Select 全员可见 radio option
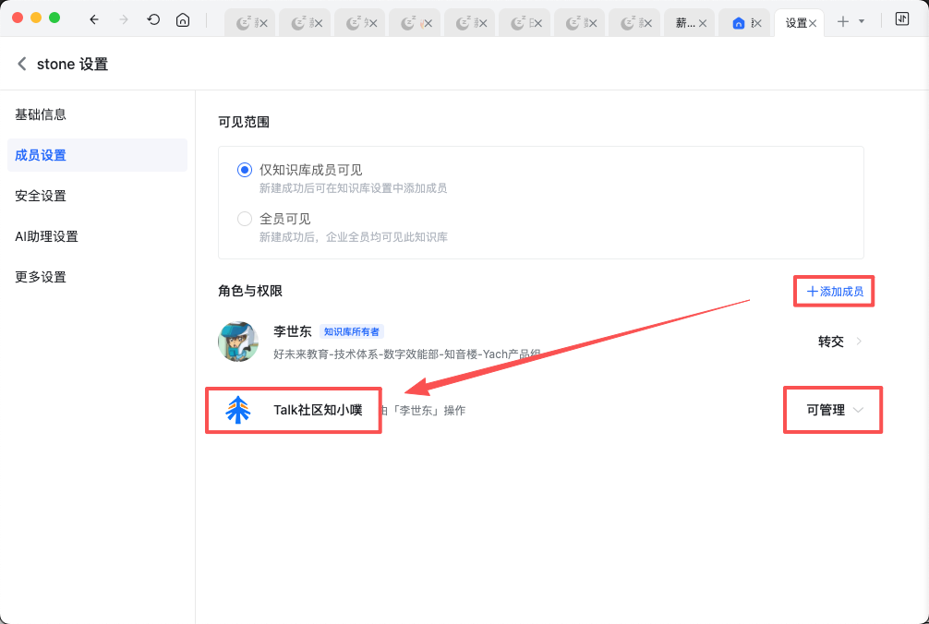The image size is (929, 624). [245, 219]
